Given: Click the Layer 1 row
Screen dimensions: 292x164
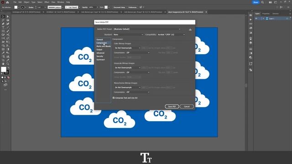Looking at the screenshot, I should [272, 19].
